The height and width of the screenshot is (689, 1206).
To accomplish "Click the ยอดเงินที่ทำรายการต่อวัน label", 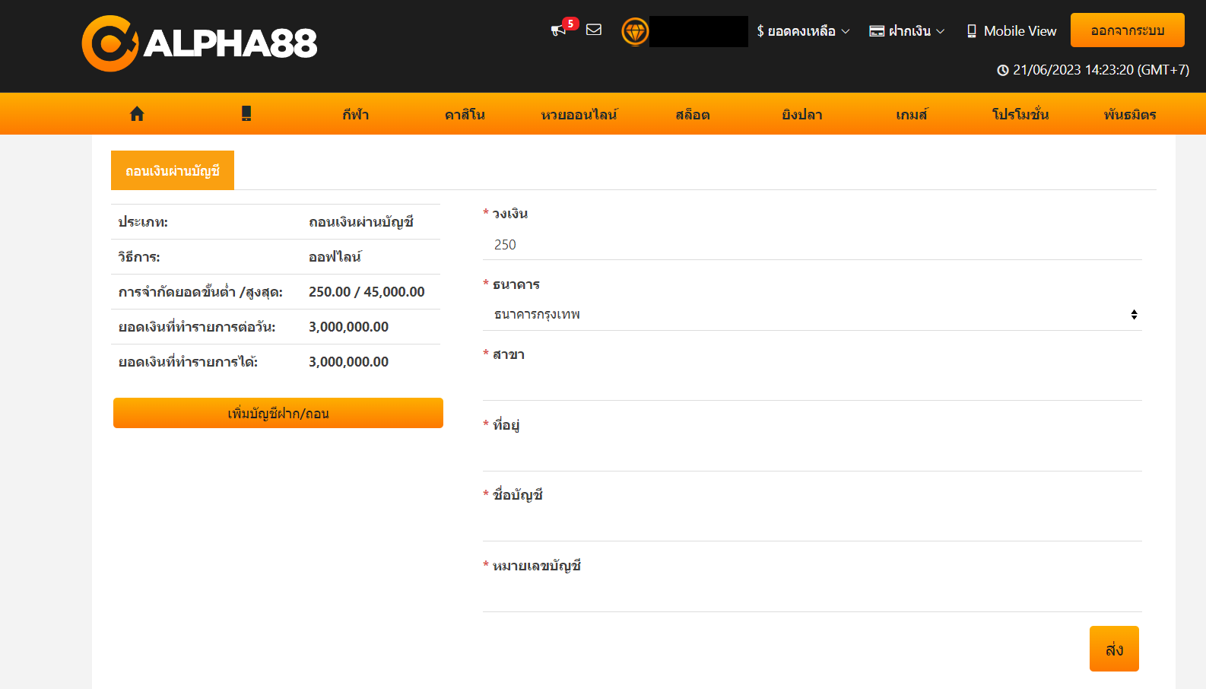I will [197, 327].
